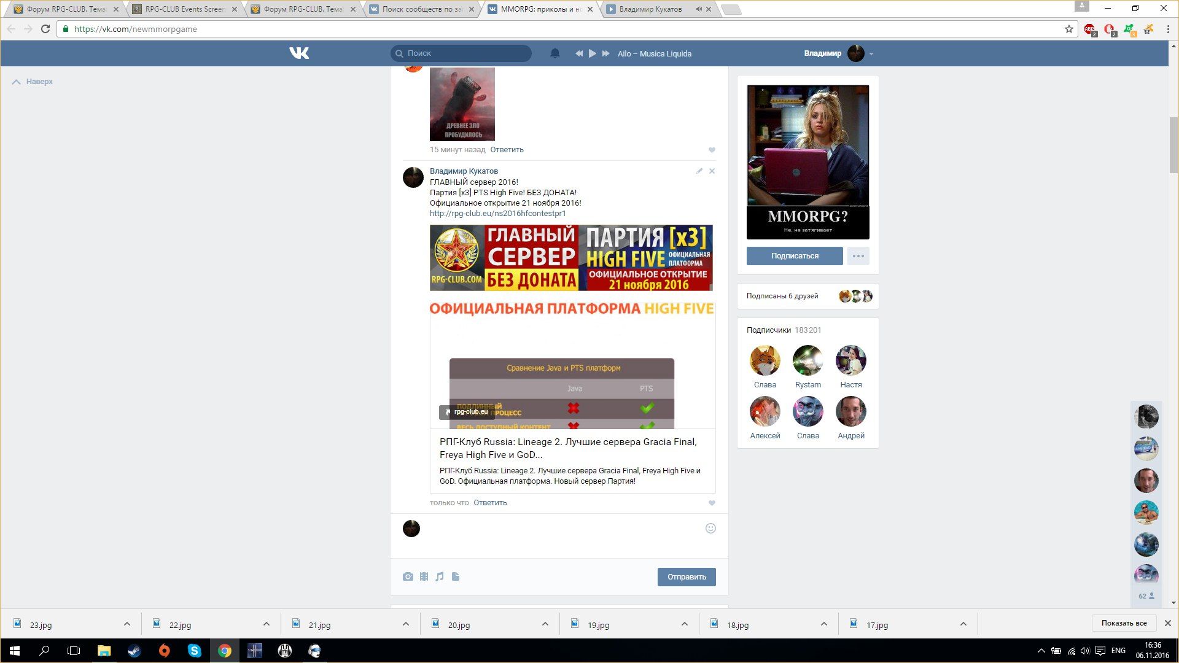Viewport: 1179px width, 663px height.
Task: Open the MMORPG? community avatar picture
Action: (x=808, y=162)
